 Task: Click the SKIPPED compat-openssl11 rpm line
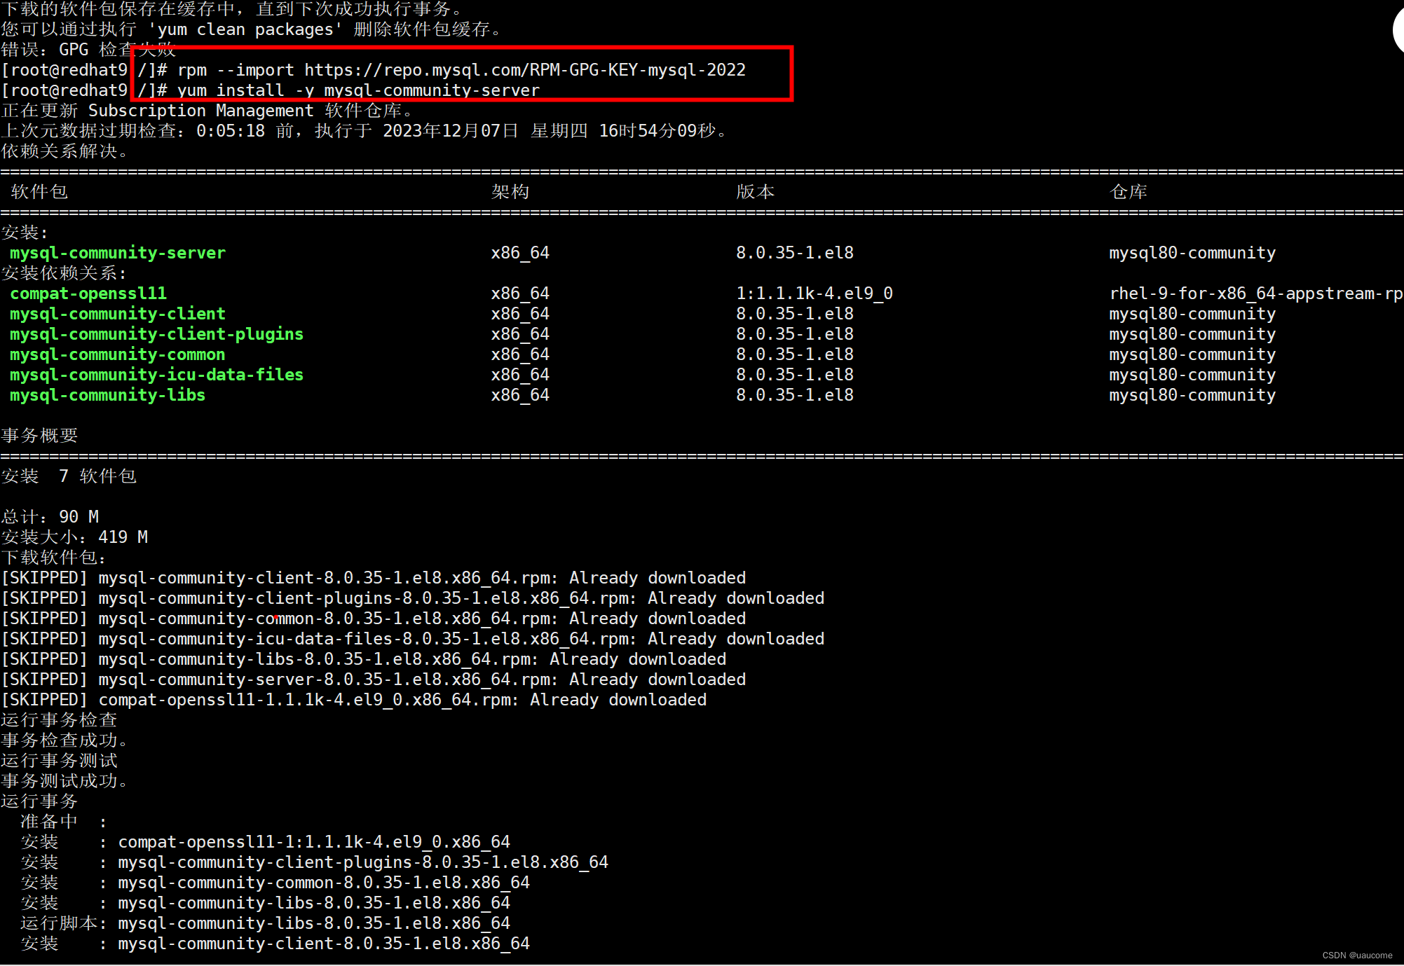tap(354, 700)
